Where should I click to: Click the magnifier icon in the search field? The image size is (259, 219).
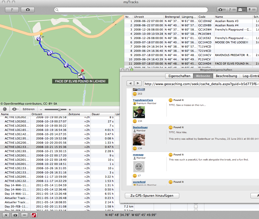[x=57, y=10]
